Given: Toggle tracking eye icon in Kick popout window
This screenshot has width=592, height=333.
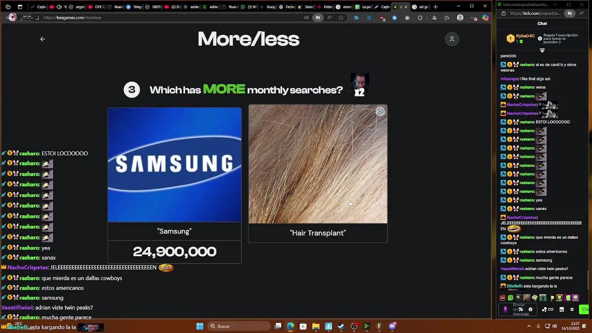Looking at the screenshot, I should (x=570, y=13).
